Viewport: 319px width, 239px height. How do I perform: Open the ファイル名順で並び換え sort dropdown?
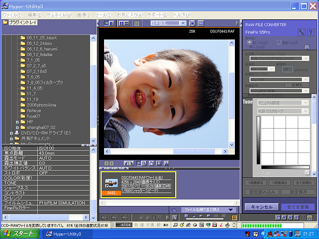coord(209,210)
